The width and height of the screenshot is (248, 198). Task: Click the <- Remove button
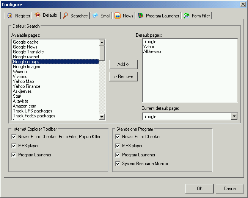pyautogui.click(x=123, y=76)
